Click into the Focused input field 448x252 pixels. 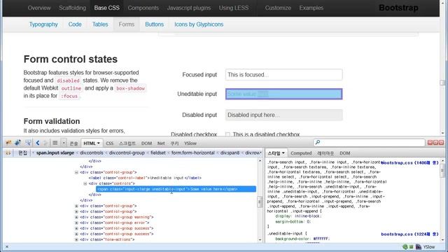click(x=283, y=75)
